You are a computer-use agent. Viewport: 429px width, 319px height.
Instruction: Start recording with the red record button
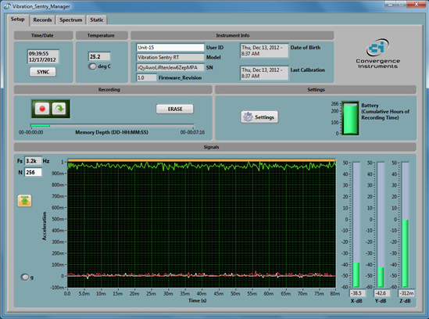42,109
